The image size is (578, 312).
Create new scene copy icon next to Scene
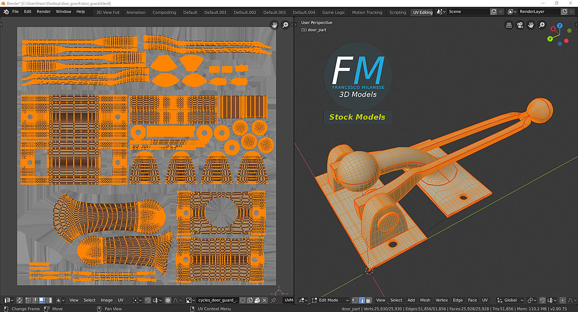tap(494, 12)
